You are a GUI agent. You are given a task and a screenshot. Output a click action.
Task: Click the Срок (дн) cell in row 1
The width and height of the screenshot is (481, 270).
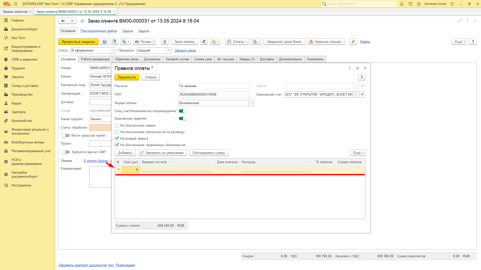(x=131, y=170)
